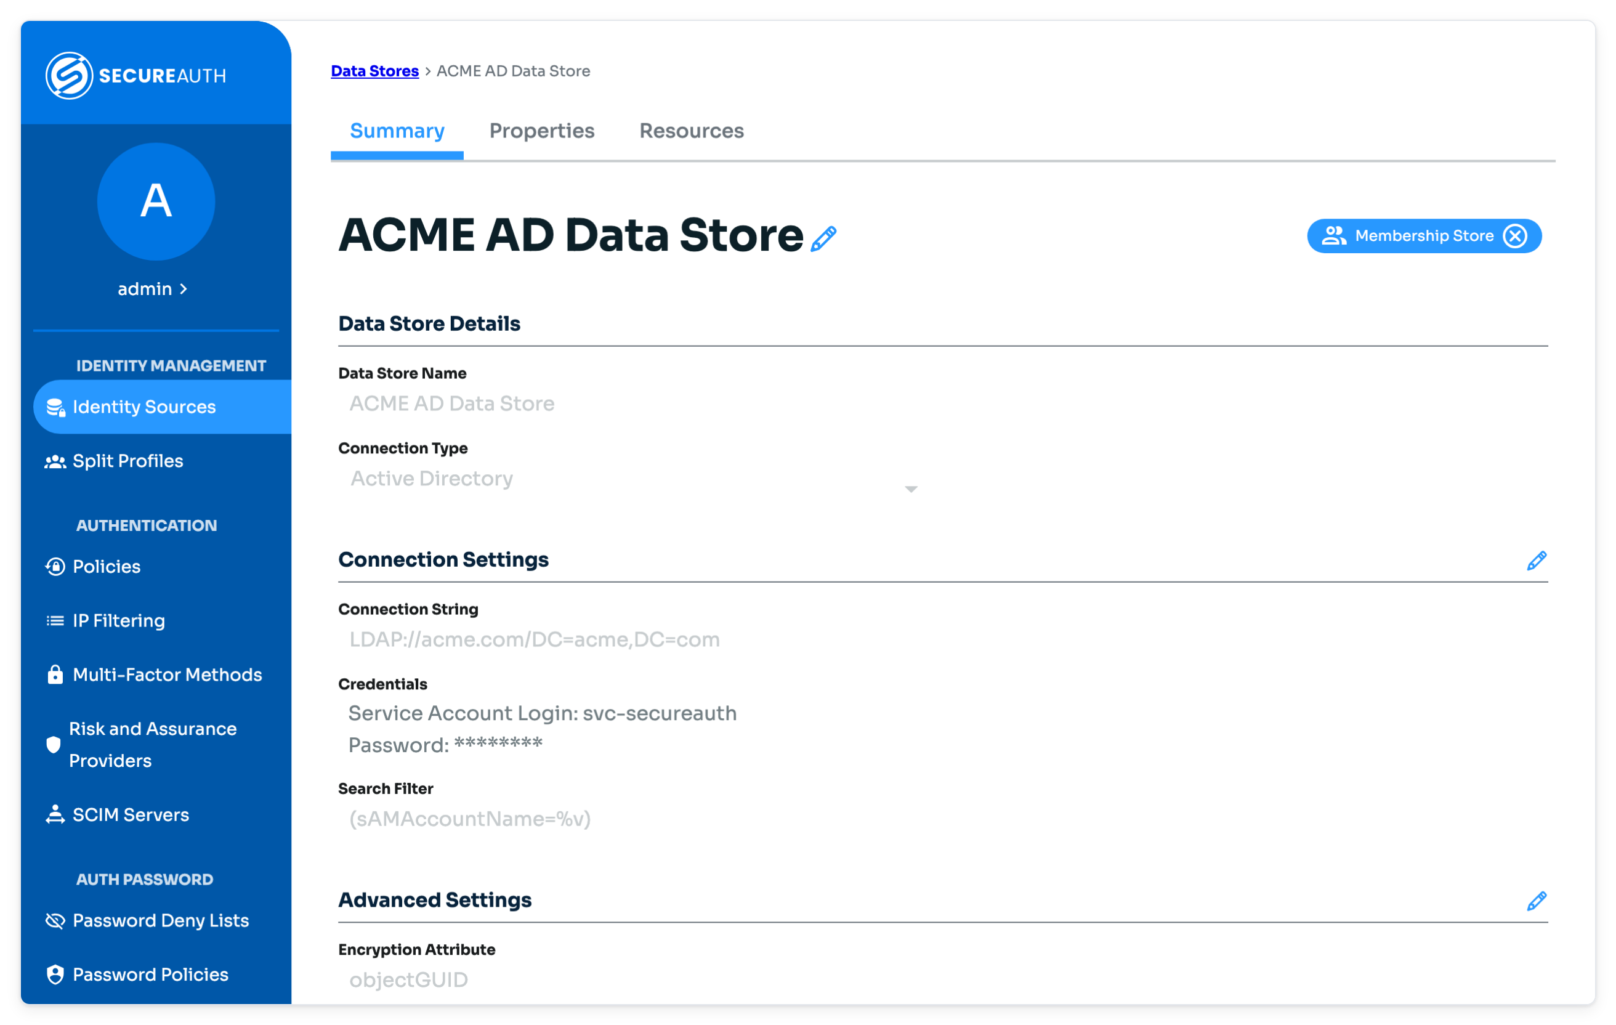Screen dimensions: 1616x1025
Task: Click the Identity Management section heading
Action: (171, 366)
